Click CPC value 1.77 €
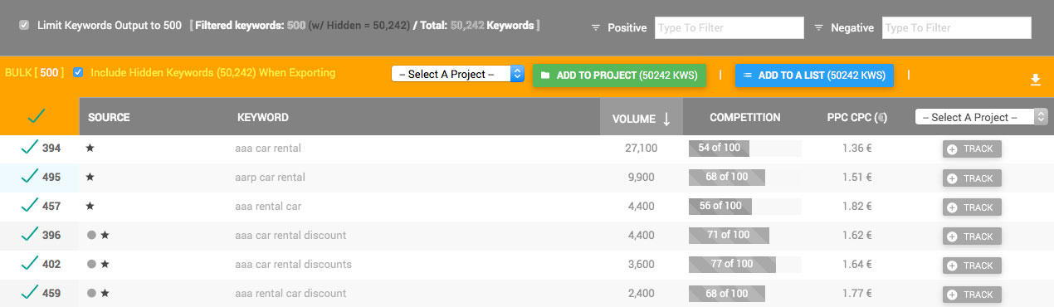Screen dimensions: 1054x307 coord(857,294)
